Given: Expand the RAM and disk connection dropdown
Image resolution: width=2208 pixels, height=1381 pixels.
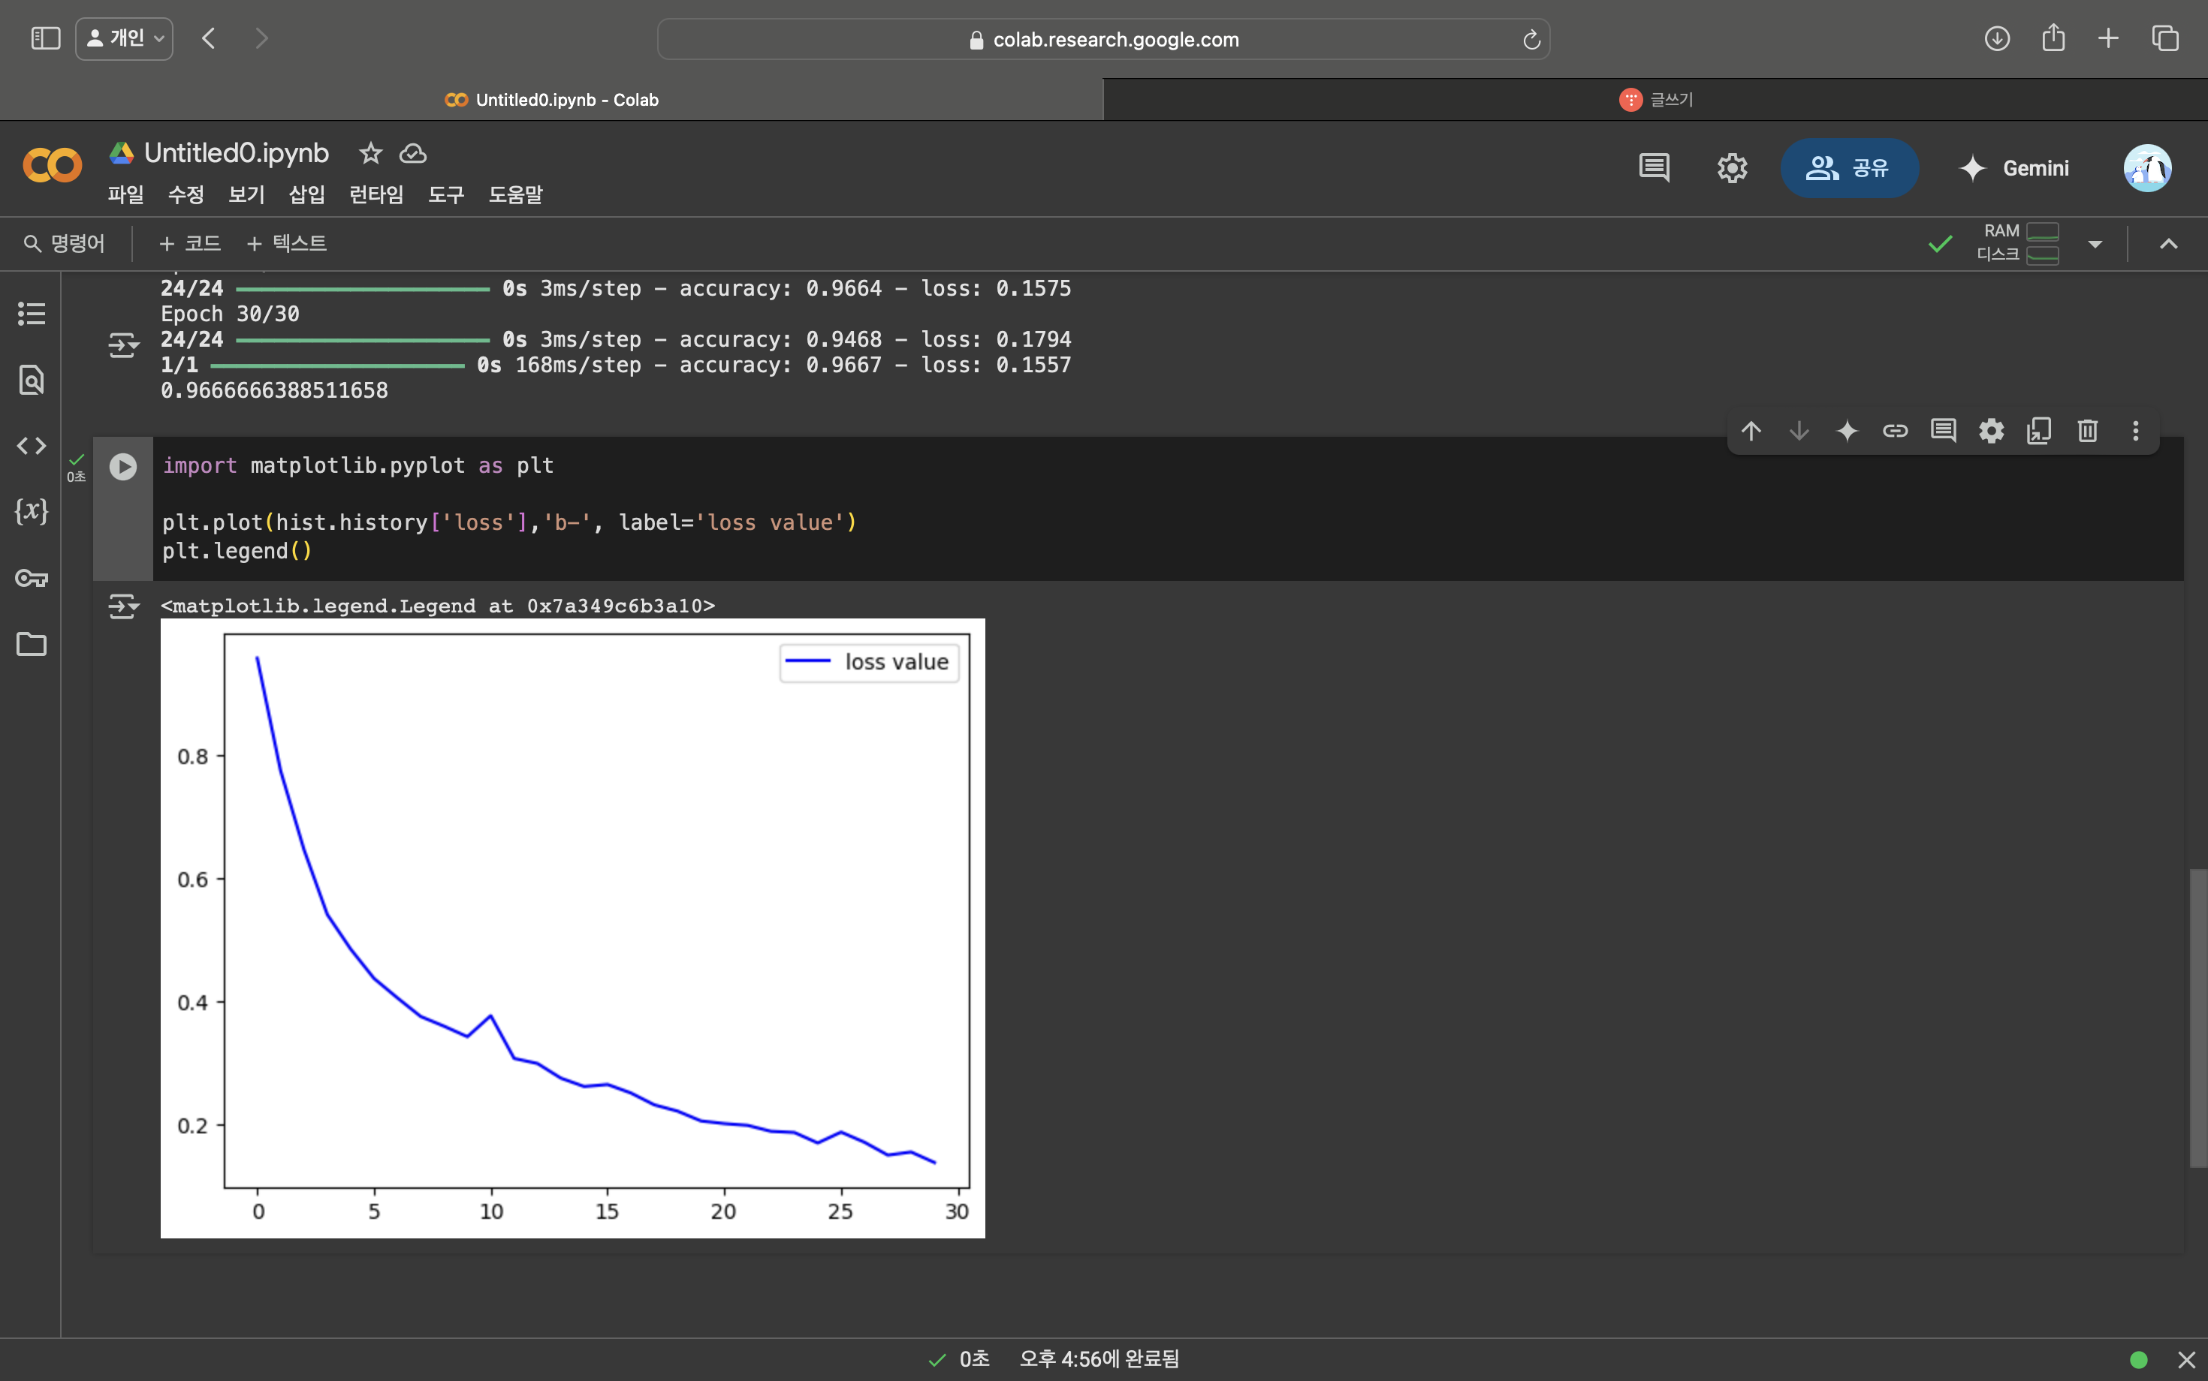Looking at the screenshot, I should tap(2095, 244).
